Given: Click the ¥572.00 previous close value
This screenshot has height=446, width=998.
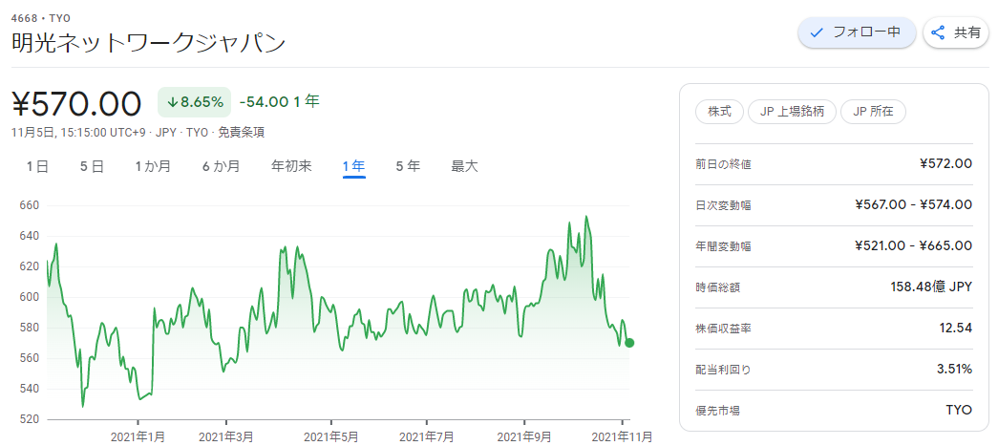Looking at the screenshot, I should pyautogui.click(x=945, y=164).
